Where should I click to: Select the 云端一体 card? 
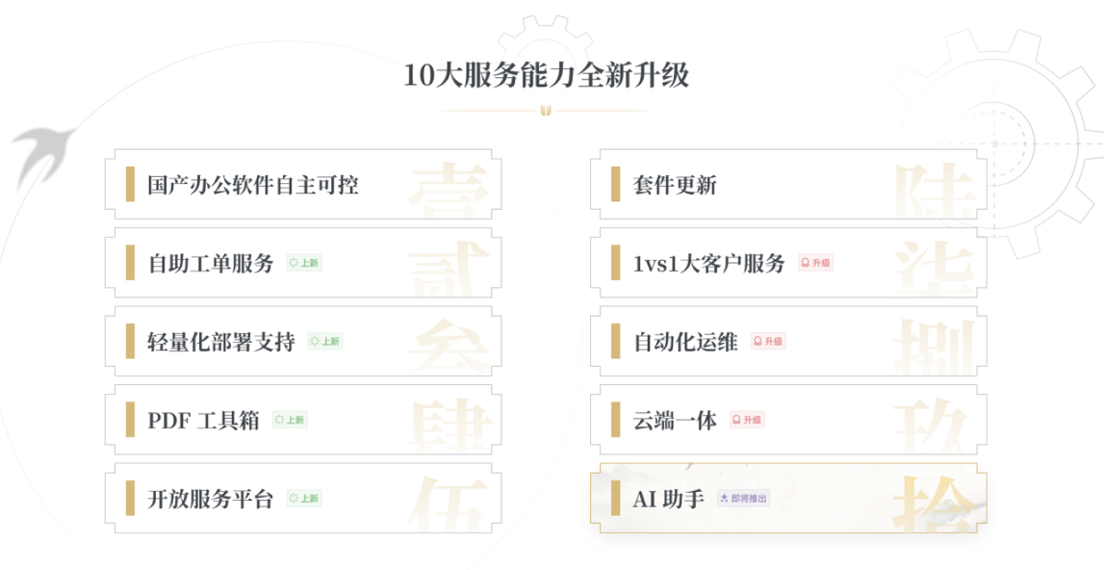click(x=788, y=420)
